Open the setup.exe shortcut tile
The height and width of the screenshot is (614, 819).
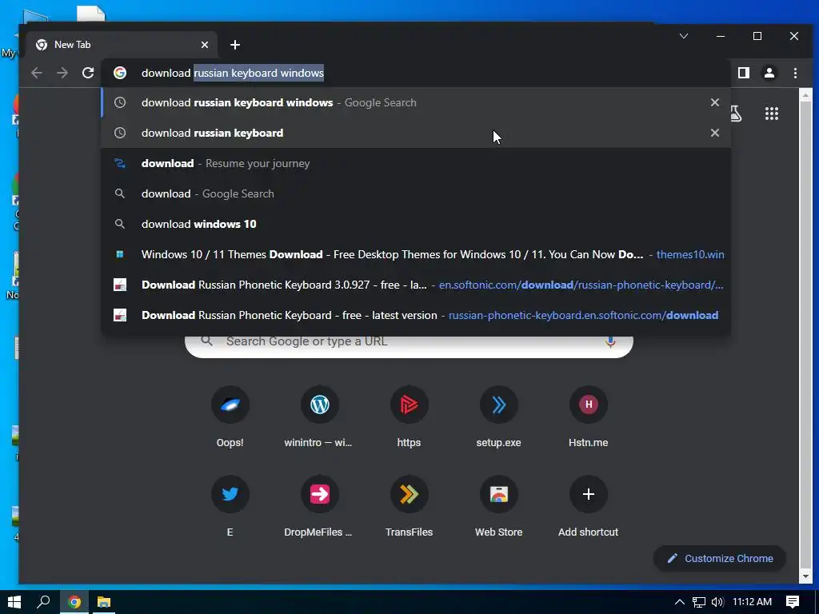[x=498, y=417]
